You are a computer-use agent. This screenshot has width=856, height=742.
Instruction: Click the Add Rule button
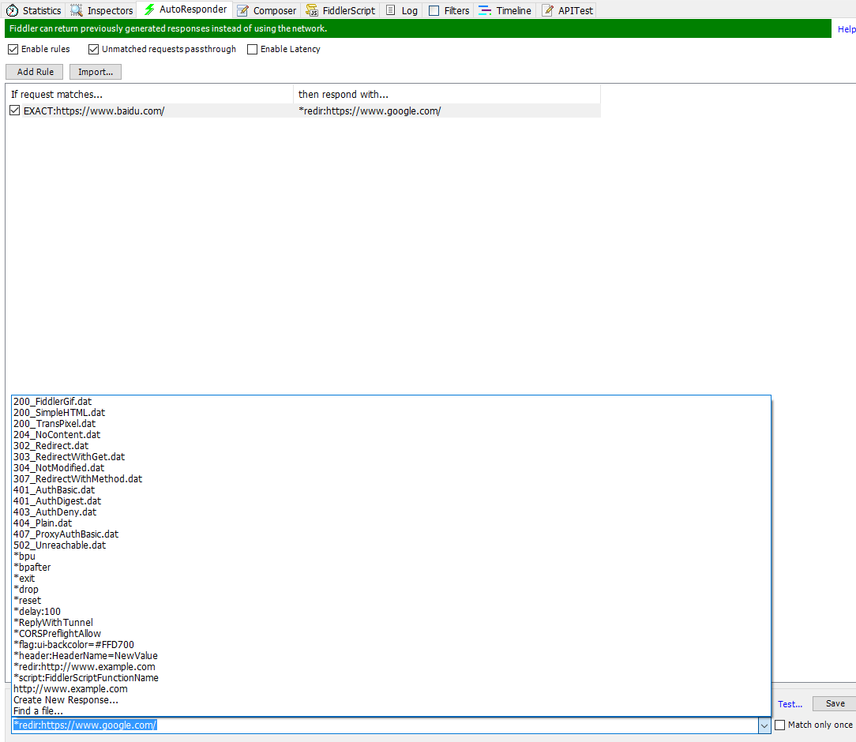point(35,72)
